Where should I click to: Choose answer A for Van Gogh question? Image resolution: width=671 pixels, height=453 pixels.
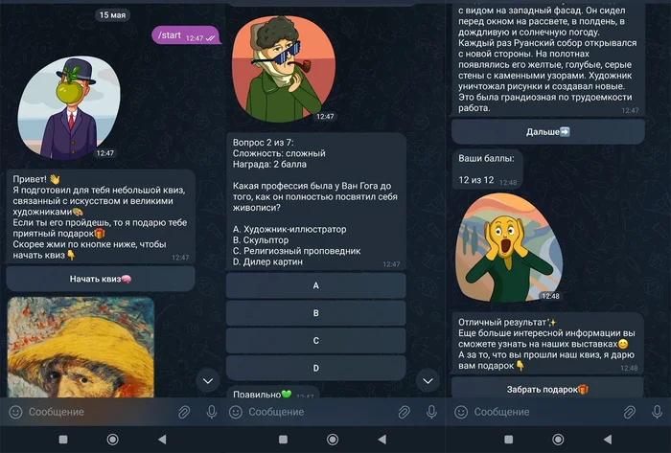point(315,285)
